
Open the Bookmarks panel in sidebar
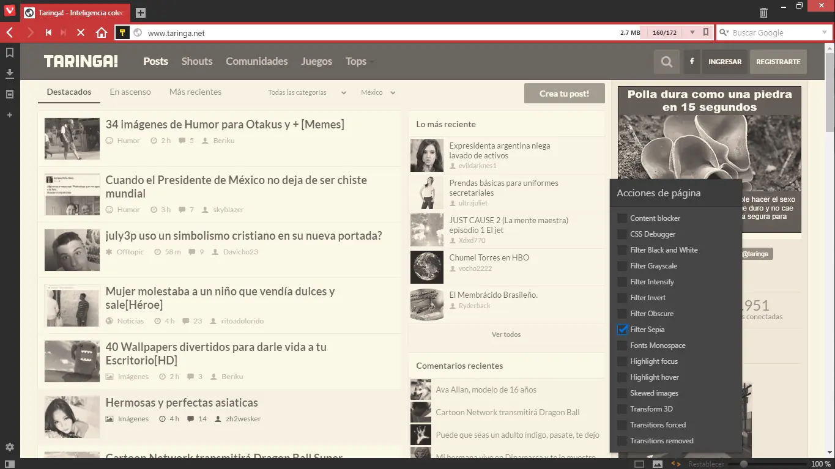(10, 53)
